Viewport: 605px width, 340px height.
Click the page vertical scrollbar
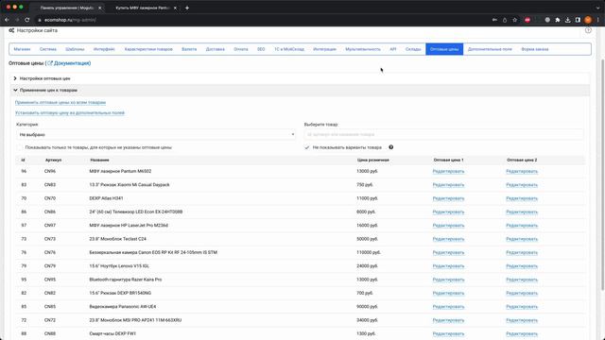603,174
